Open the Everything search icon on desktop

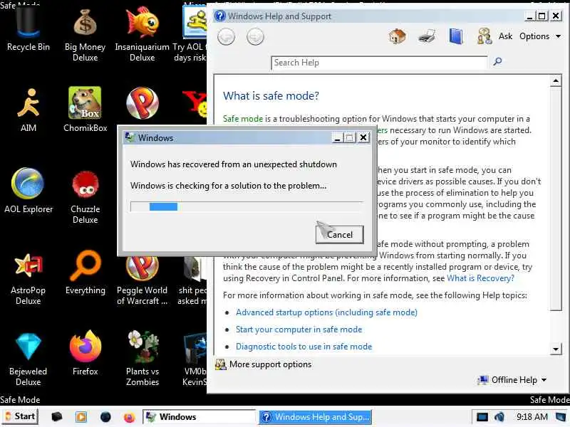[85, 273]
